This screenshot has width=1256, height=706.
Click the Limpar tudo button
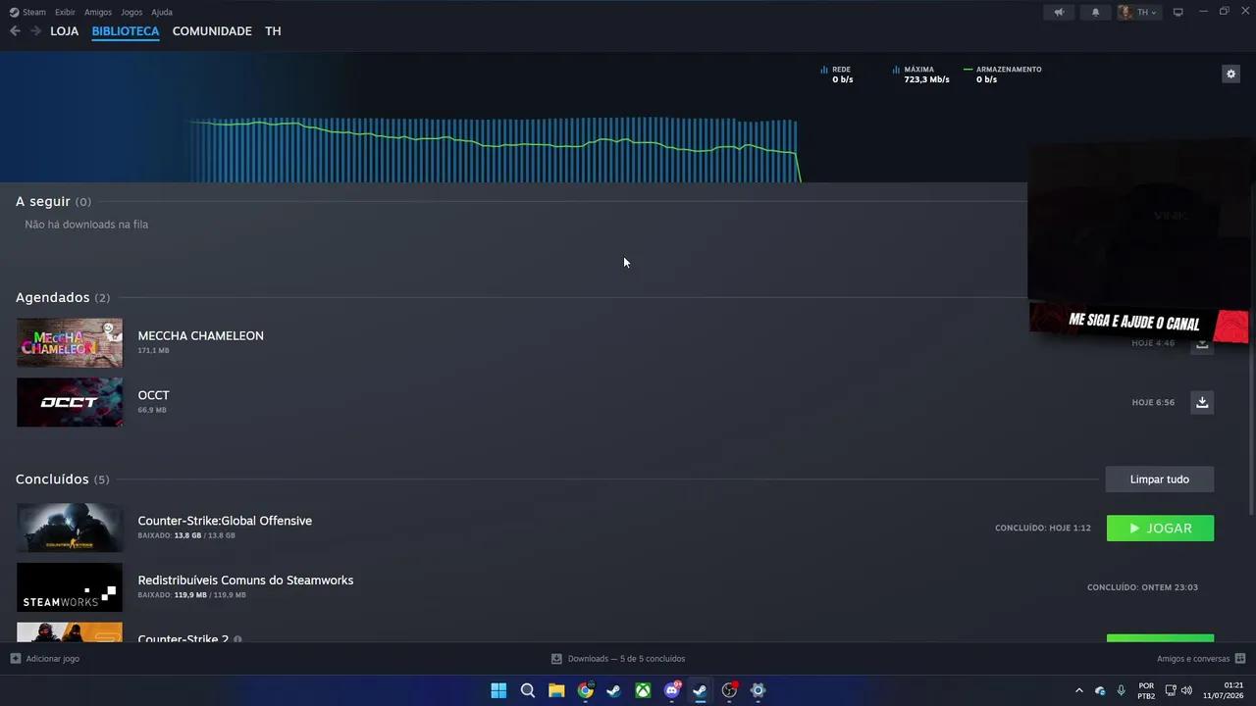1160,479
